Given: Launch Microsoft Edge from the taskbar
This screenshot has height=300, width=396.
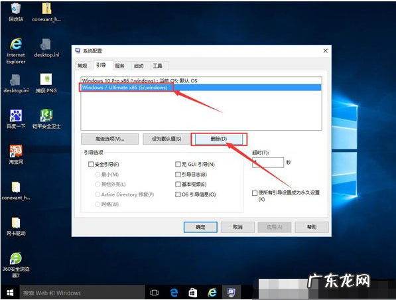Looking at the screenshot, I should 174,293.
